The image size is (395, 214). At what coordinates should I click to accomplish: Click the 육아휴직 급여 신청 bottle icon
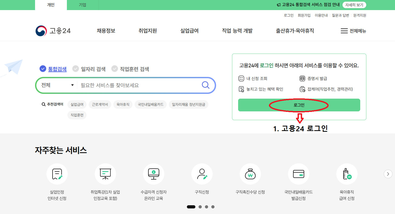tap(347, 174)
